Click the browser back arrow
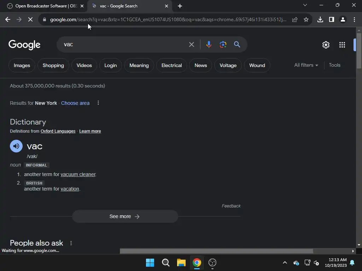The width and height of the screenshot is (362, 271). 8,20
